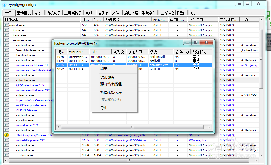Click the process icon beside mDNSResponder.exe

[6, 105]
